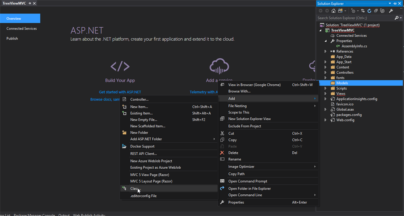This screenshot has height=216, width=404.
Task: Collapse the Properties node in Solution Explorer
Action: coord(325,41)
